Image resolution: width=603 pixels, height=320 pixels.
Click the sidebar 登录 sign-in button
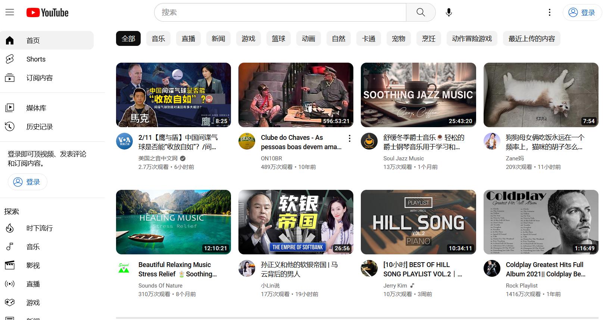coord(28,182)
